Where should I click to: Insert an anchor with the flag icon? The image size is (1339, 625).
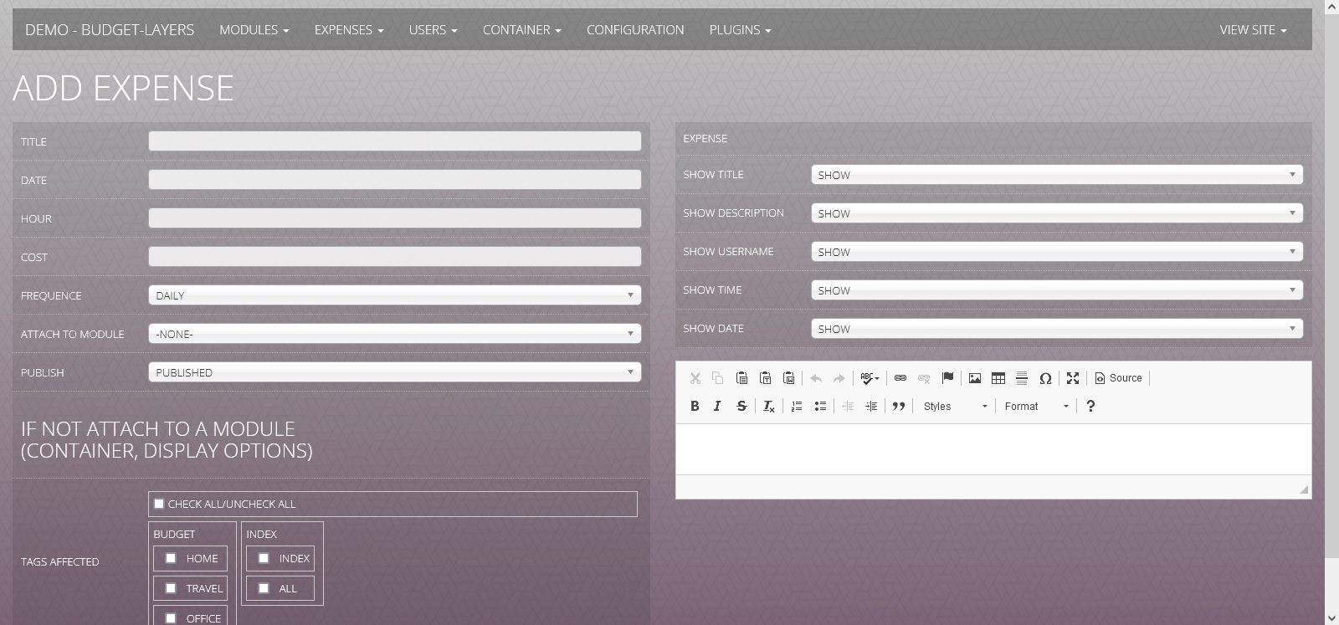[947, 378]
